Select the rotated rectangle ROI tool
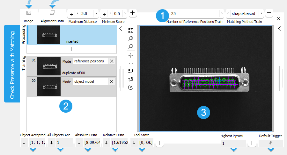 coord(131,79)
